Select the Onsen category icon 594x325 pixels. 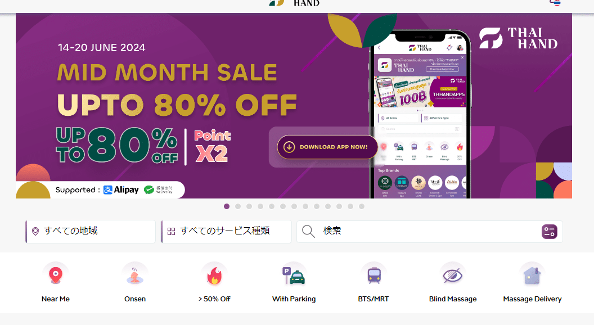[135, 274]
